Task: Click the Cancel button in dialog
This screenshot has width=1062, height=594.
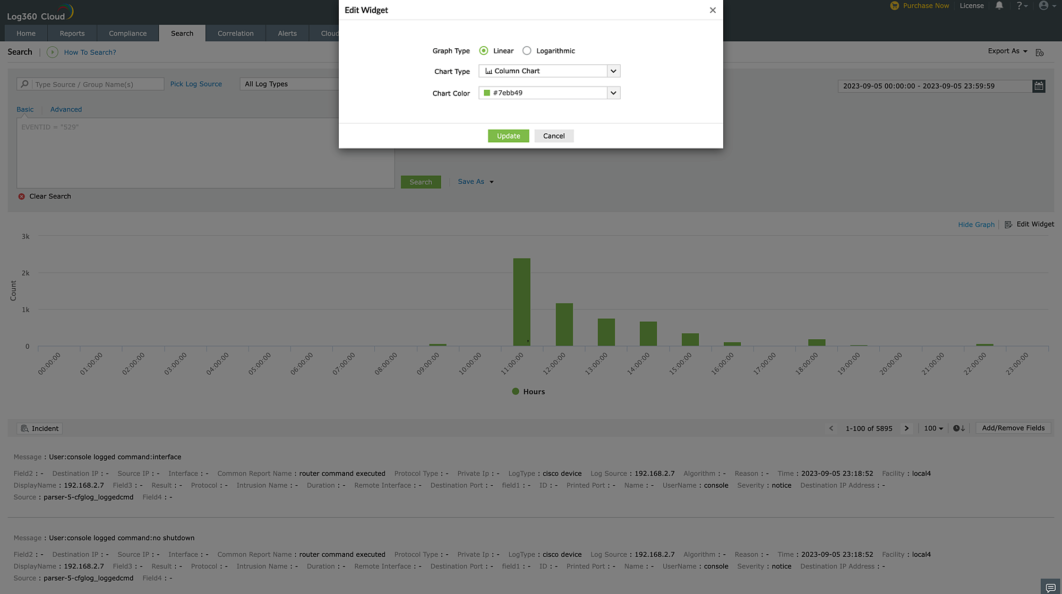Action: click(553, 136)
